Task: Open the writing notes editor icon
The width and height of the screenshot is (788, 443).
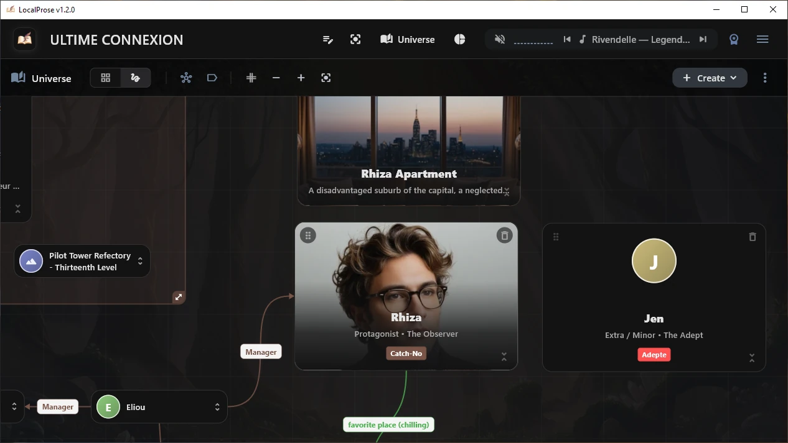Action: (x=328, y=39)
